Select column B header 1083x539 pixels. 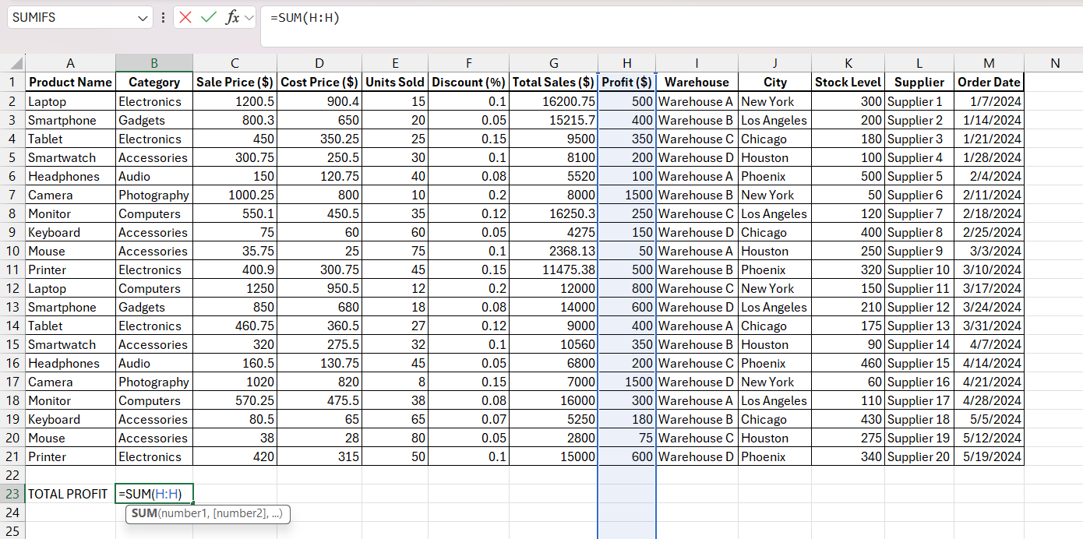click(x=154, y=63)
